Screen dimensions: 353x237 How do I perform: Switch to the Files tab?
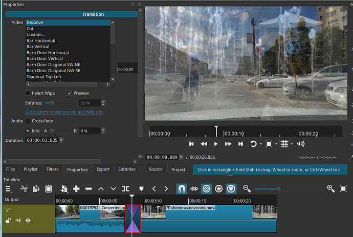tap(10, 169)
